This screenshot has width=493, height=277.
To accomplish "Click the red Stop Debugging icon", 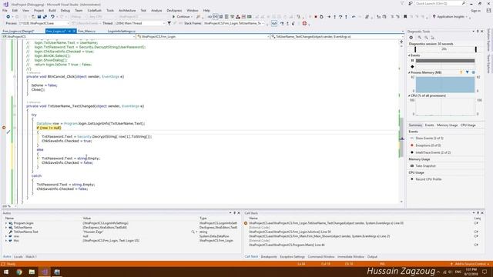I will (x=316, y=17).
